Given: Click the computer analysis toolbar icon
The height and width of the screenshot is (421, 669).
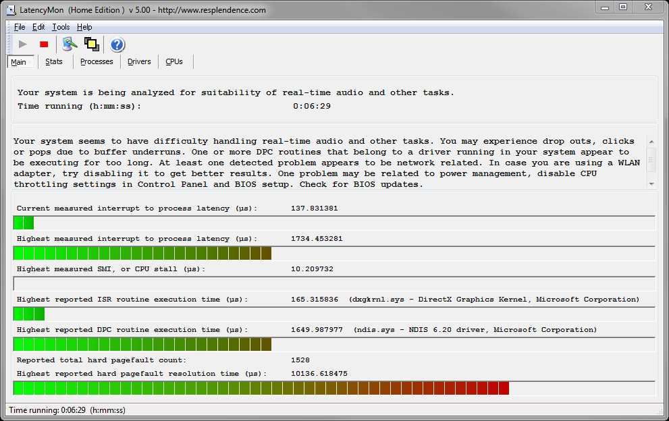Looking at the screenshot, I should (70, 45).
